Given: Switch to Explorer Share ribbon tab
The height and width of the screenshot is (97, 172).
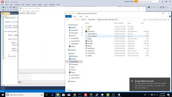Looking at the screenshot, I should (81, 16).
